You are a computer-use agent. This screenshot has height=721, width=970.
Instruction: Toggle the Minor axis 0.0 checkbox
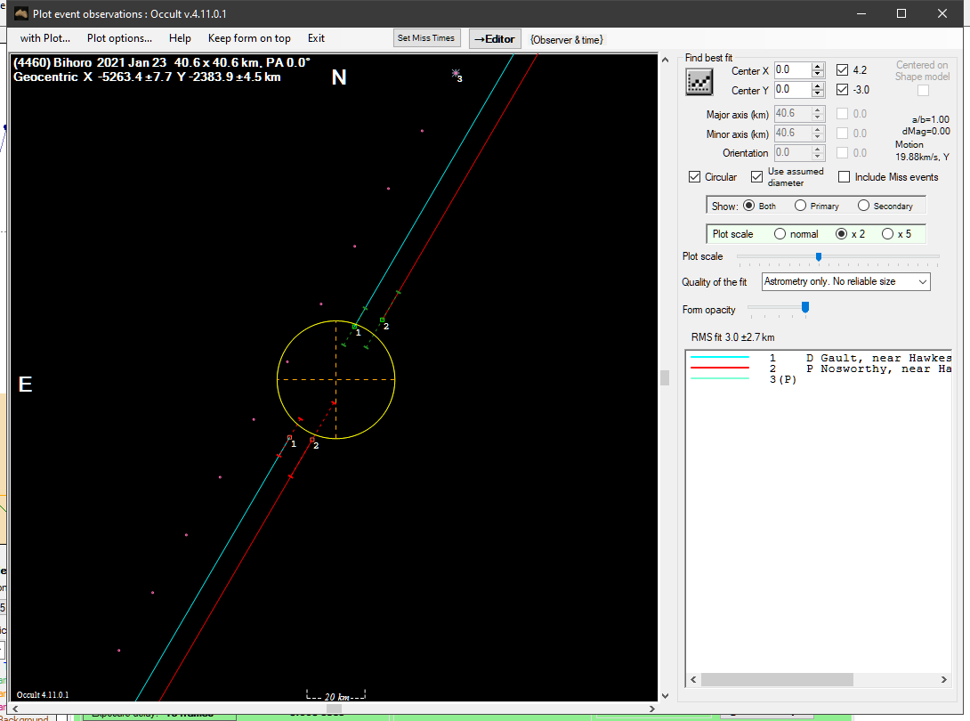click(x=842, y=133)
